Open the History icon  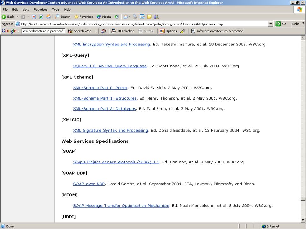[x=117, y=17]
